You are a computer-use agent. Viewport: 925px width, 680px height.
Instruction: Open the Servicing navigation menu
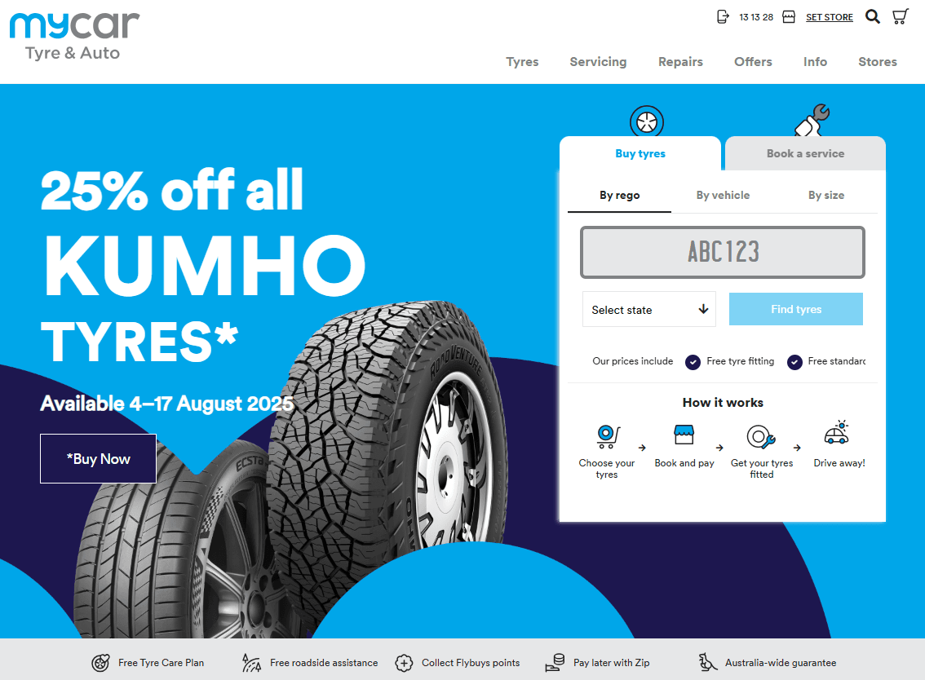pos(598,62)
